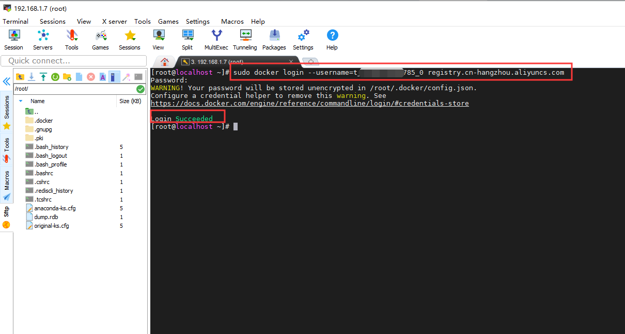Switch to Sessions vertical sidebar tab
Screen dimensions: 625x334
click(7, 112)
